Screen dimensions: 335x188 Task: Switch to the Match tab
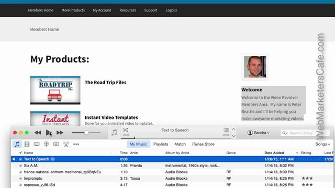[x=180, y=144]
